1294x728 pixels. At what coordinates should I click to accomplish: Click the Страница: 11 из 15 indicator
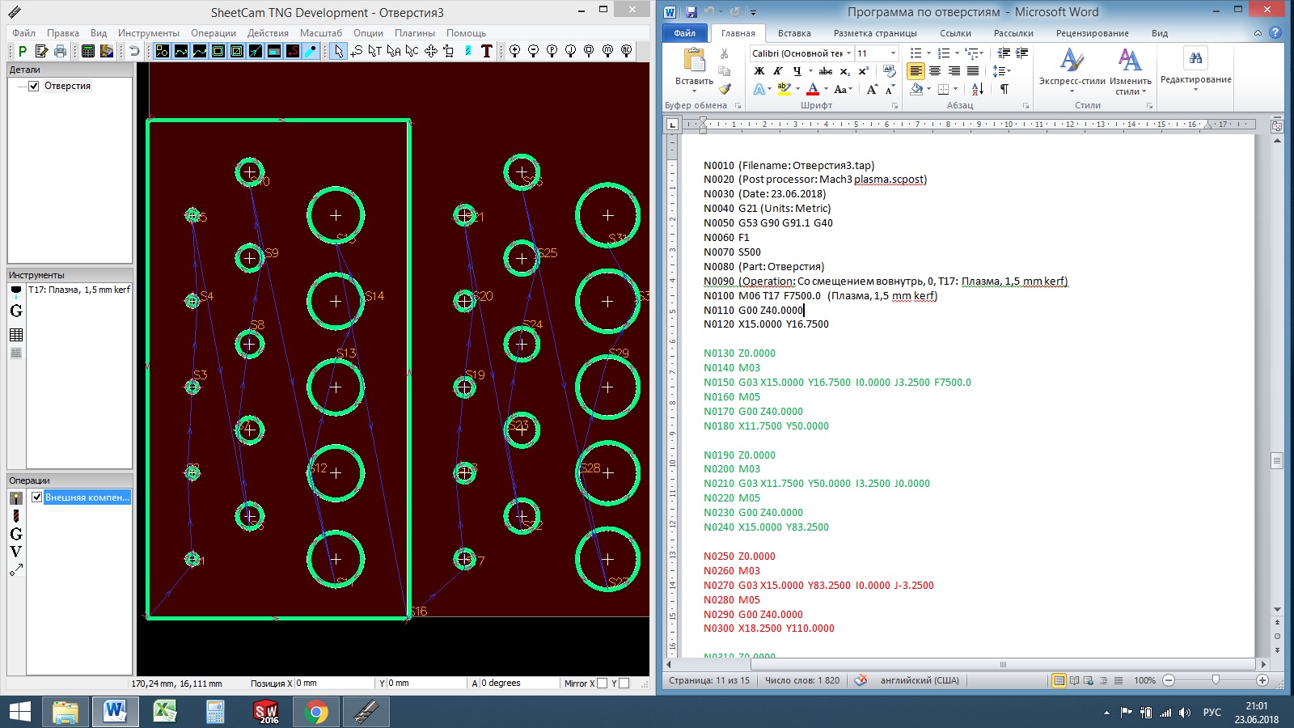pos(709,680)
